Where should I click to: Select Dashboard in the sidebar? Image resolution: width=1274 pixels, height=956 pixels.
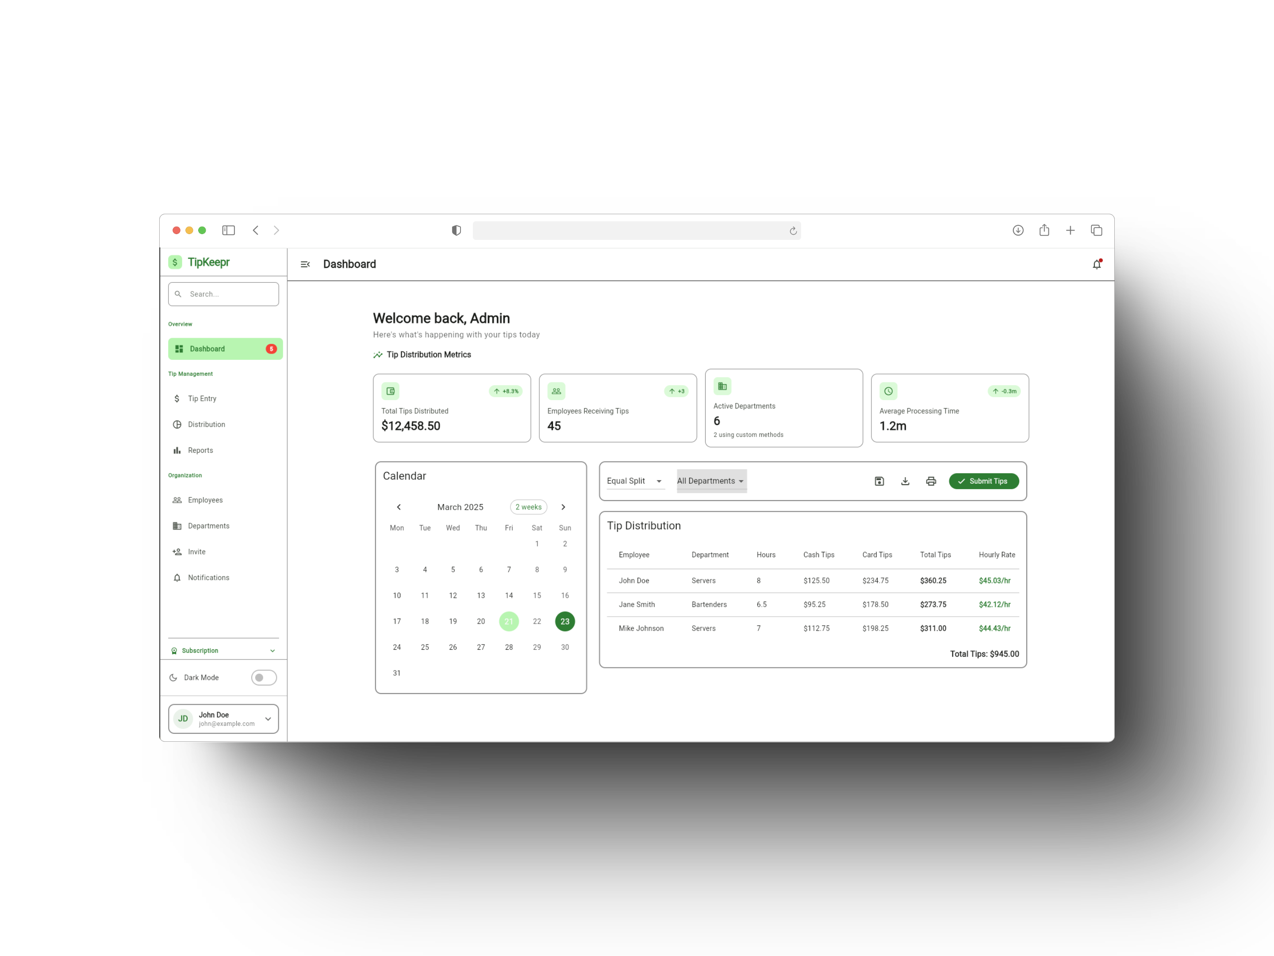[207, 348]
